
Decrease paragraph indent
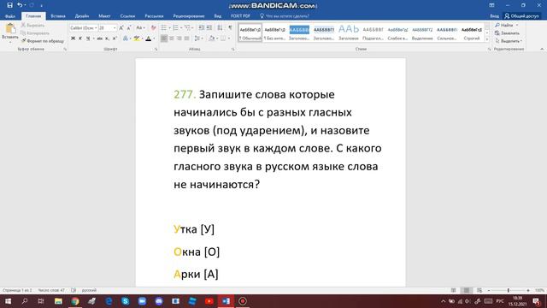tap(202, 28)
